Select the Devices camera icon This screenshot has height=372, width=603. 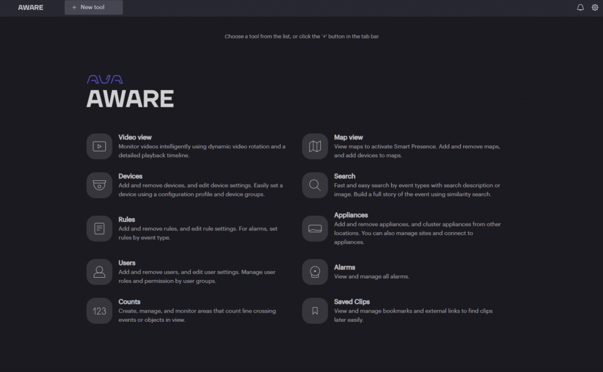(x=99, y=185)
